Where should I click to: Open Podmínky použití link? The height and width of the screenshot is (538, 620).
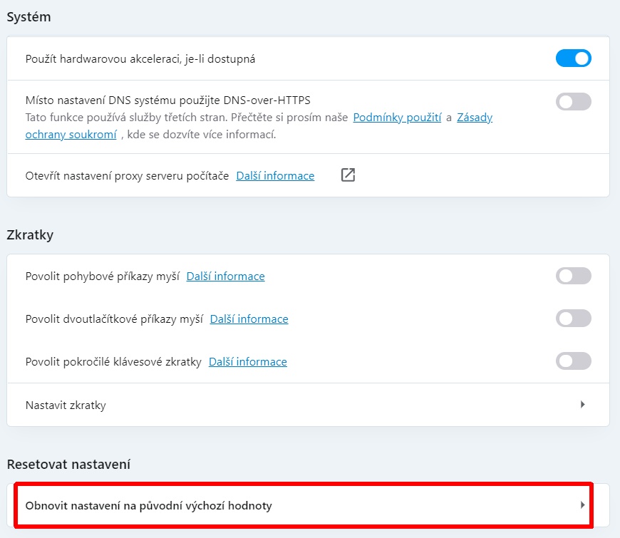397,118
